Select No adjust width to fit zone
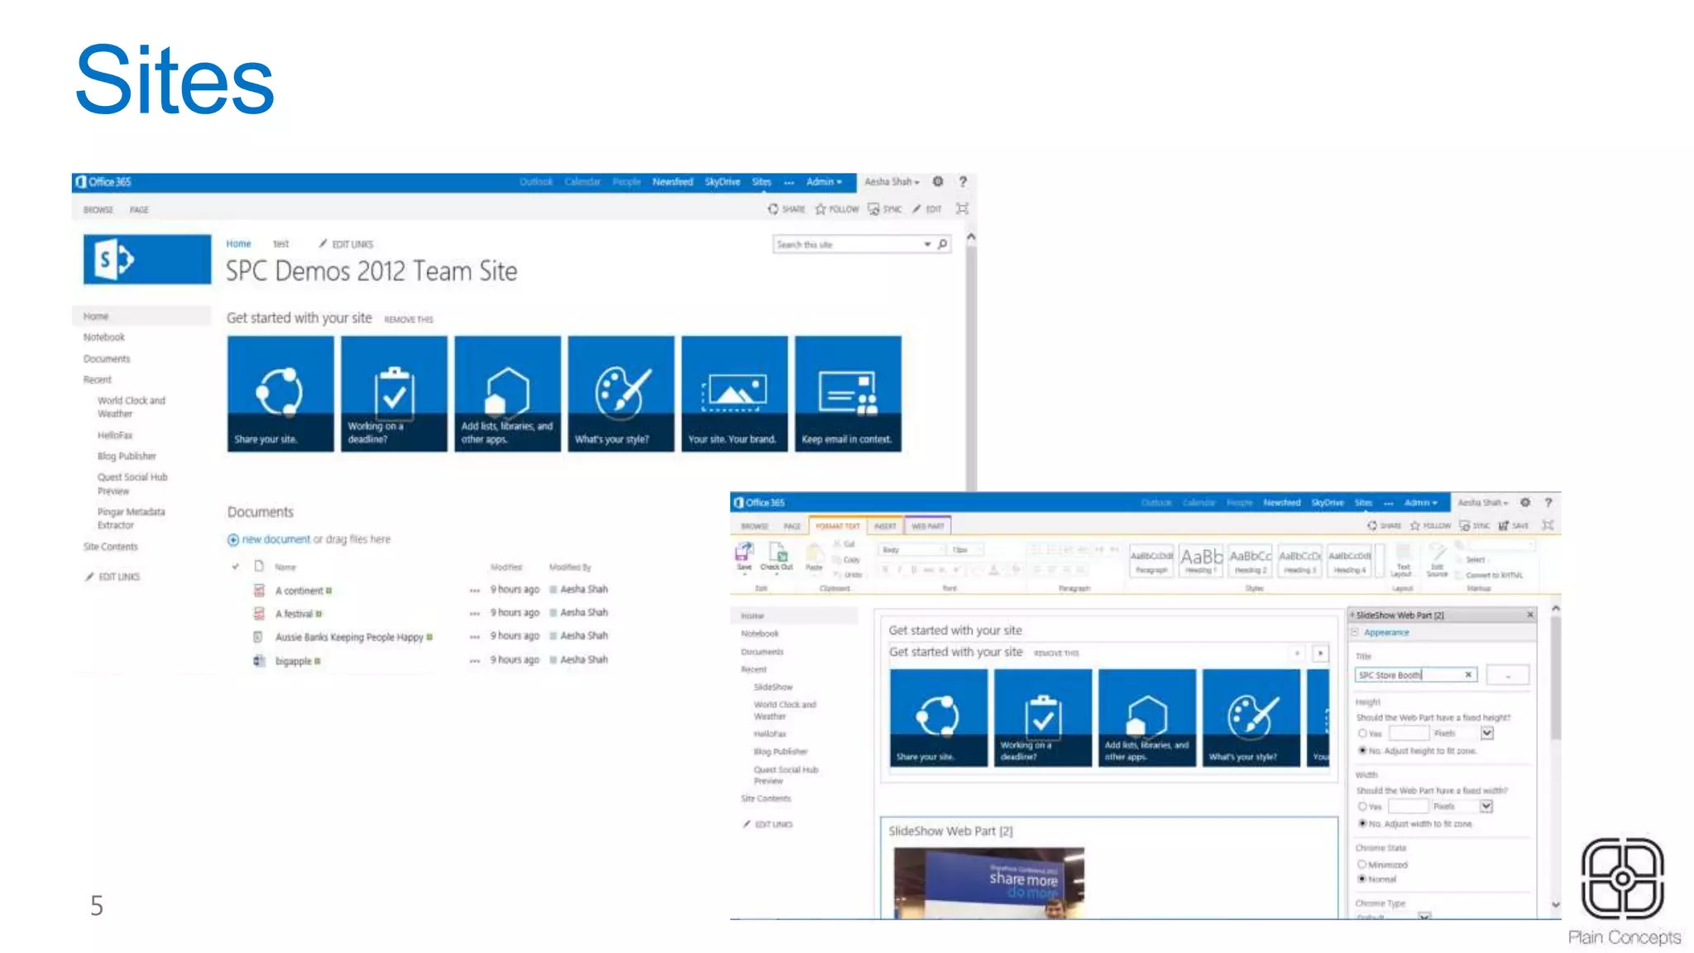Viewport: 1694px width, 953px height. (x=1362, y=824)
